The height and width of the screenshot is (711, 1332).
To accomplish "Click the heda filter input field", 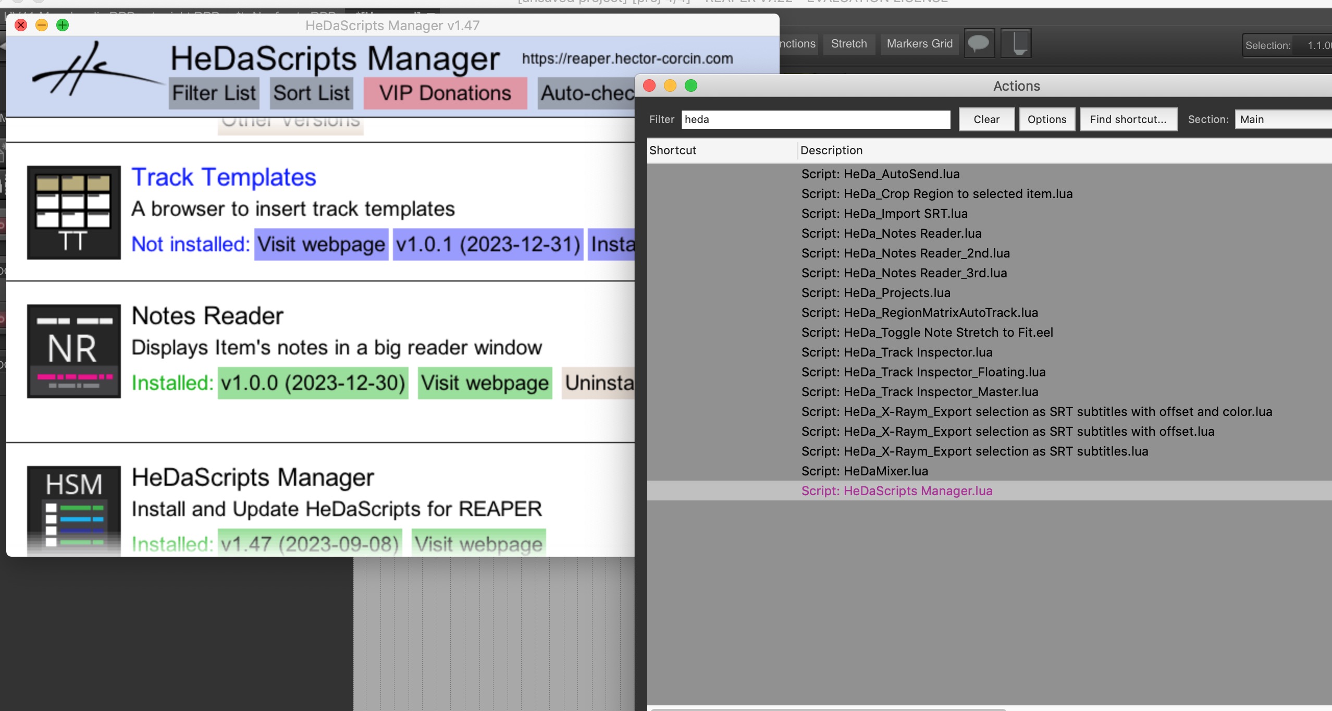I will click(x=815, y=119).
